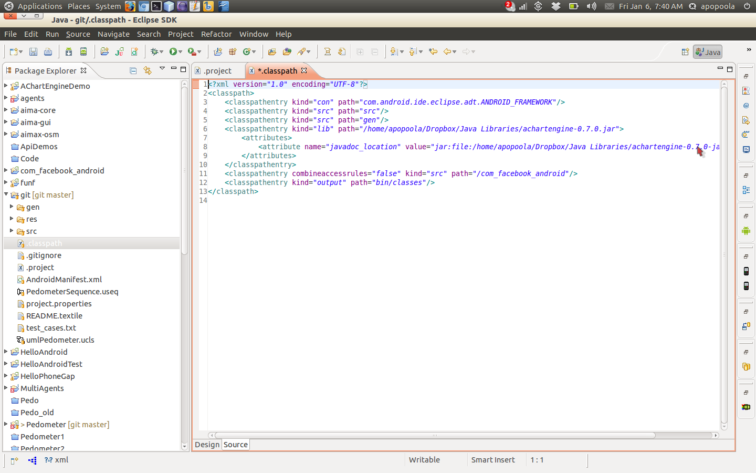Click the Print toolbar icon

48,52
